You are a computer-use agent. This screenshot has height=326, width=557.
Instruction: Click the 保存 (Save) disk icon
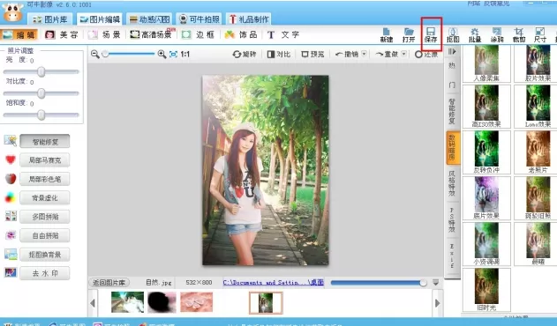pos(431,35)
